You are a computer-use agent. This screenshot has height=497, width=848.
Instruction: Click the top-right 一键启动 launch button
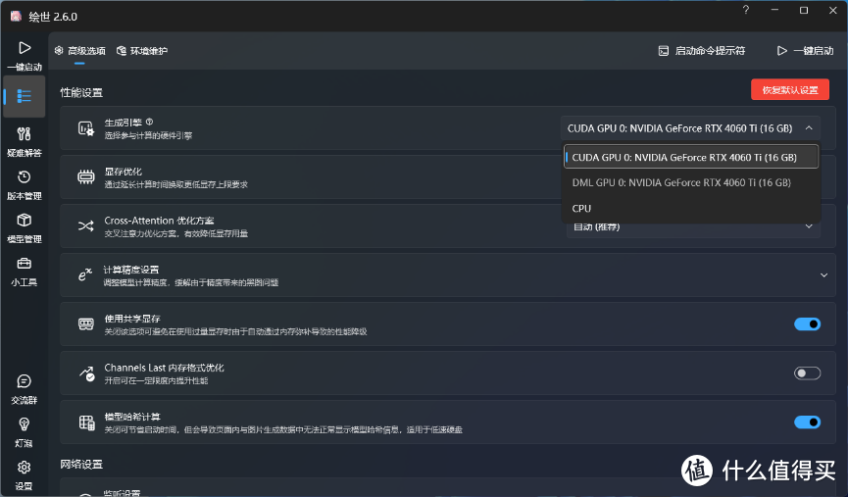coord(805,51)
